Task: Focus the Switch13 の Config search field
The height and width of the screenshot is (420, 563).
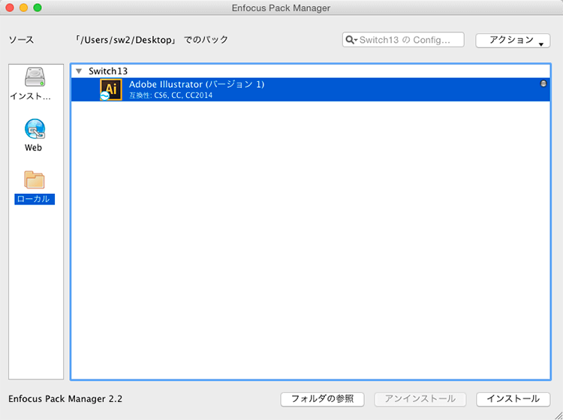Action: coord(403,40)
